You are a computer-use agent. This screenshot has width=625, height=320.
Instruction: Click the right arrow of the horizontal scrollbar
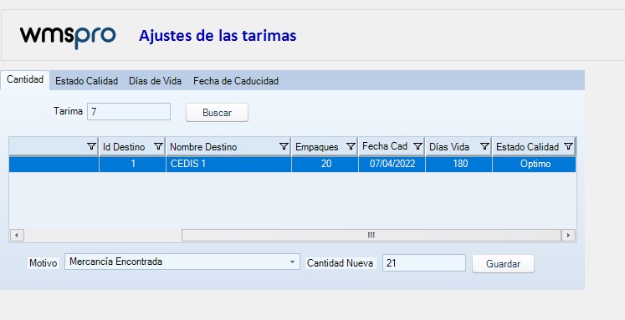point(568,236)
